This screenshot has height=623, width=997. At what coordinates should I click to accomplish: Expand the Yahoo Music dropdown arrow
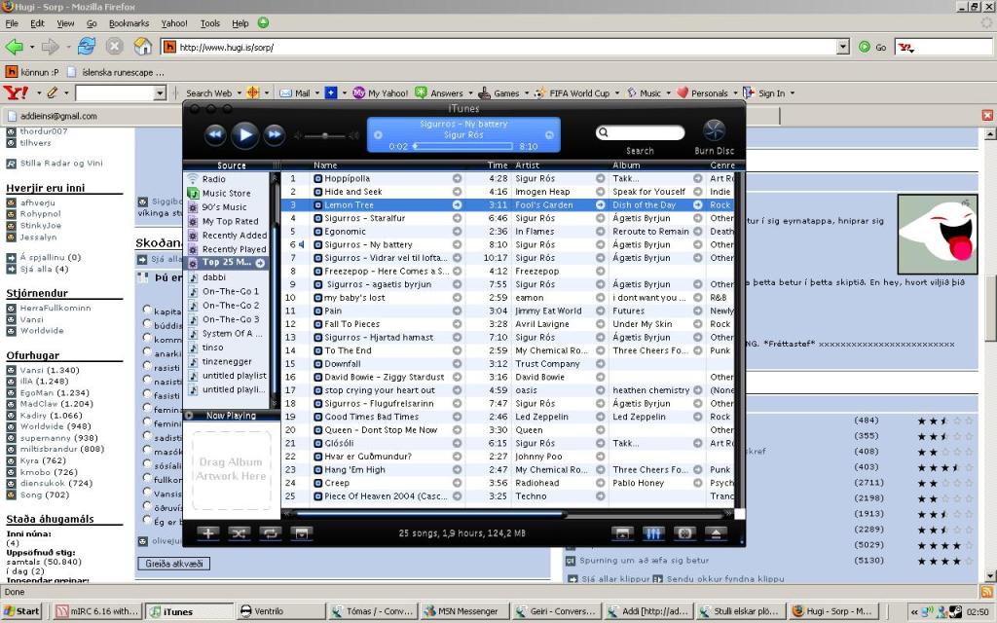tap(668, 93)
